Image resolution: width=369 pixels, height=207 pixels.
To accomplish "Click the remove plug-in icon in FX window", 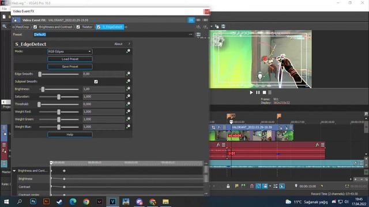I will (205, 27).
